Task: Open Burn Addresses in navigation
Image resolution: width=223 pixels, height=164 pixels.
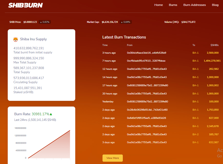Action: coord(194,5)
